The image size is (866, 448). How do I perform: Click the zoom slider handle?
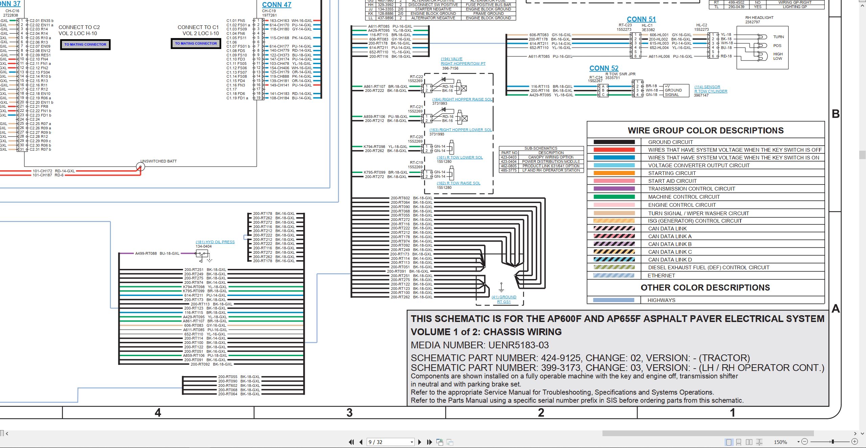point(833,442)
